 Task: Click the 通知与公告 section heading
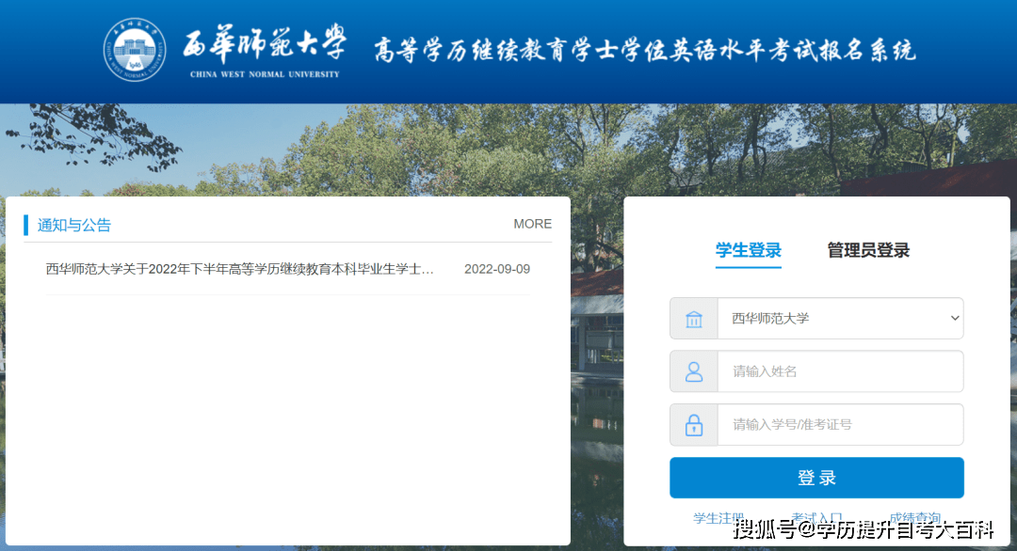click(x=74, y=225)
